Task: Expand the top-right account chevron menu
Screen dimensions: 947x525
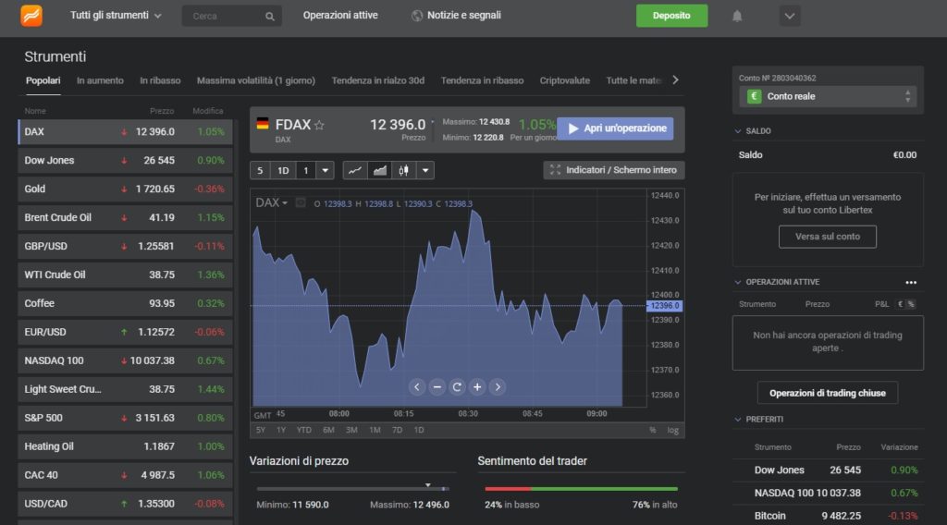Action: click(790, 16)
